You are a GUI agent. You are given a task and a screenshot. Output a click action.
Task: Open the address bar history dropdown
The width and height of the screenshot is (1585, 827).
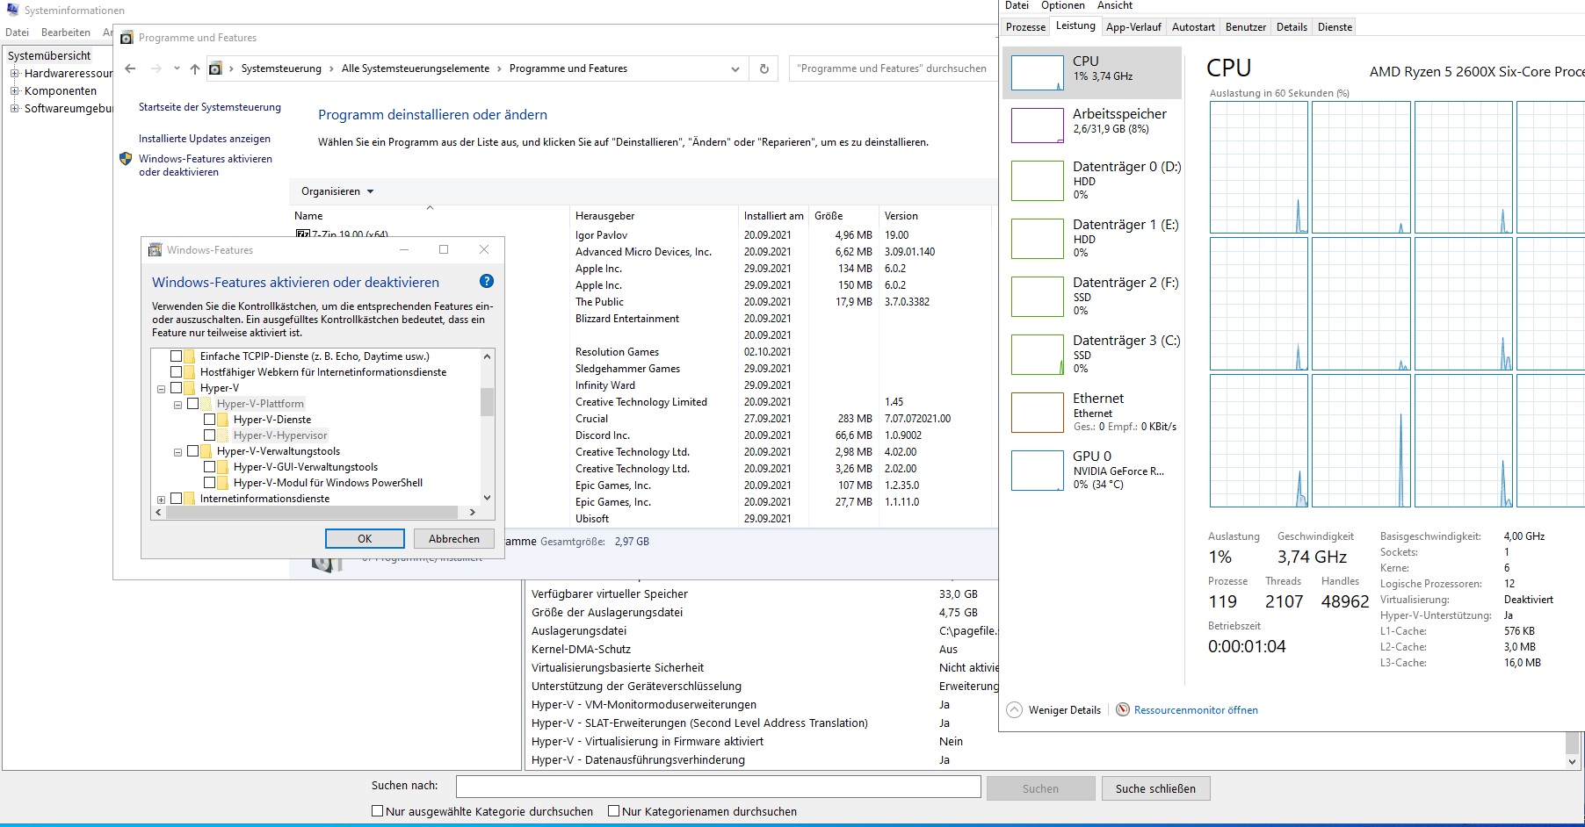click(x=735, y=68)
